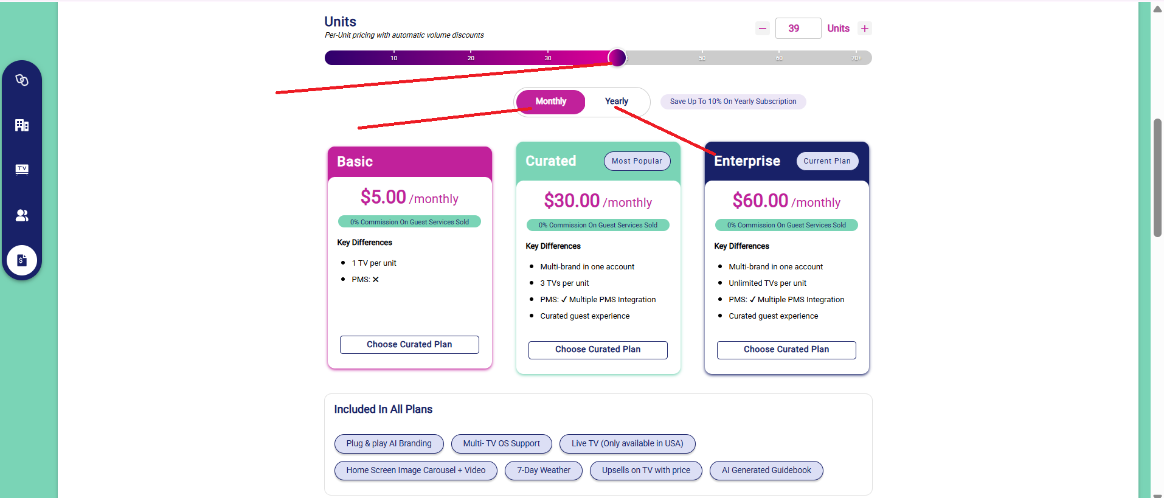Select the Plug & play AI Branding chip
The image size is (1164, 498).
[389, 444]
